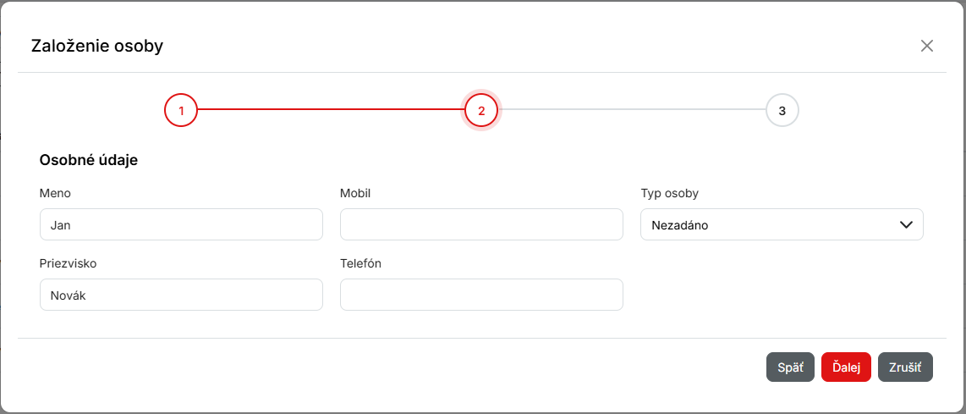Close the Založenie osoby dialog

[x=927, y=46]
